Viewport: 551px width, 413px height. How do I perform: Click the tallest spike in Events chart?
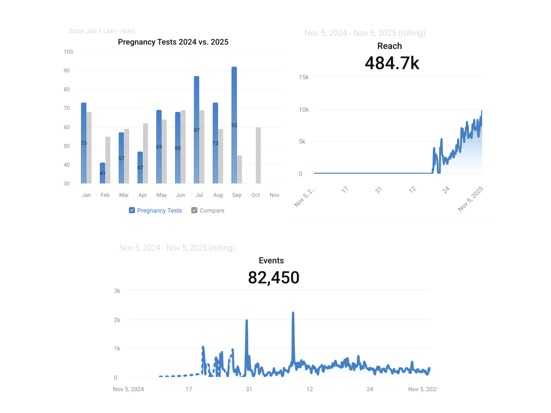pos(293,315)
